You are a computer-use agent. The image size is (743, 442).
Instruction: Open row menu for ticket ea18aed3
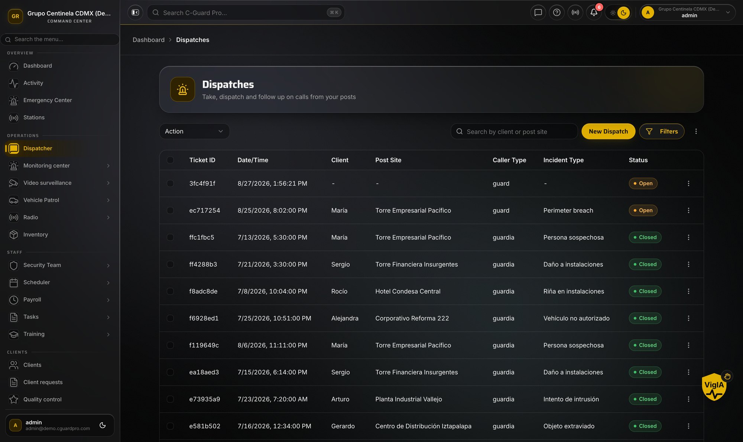[688, 372]
